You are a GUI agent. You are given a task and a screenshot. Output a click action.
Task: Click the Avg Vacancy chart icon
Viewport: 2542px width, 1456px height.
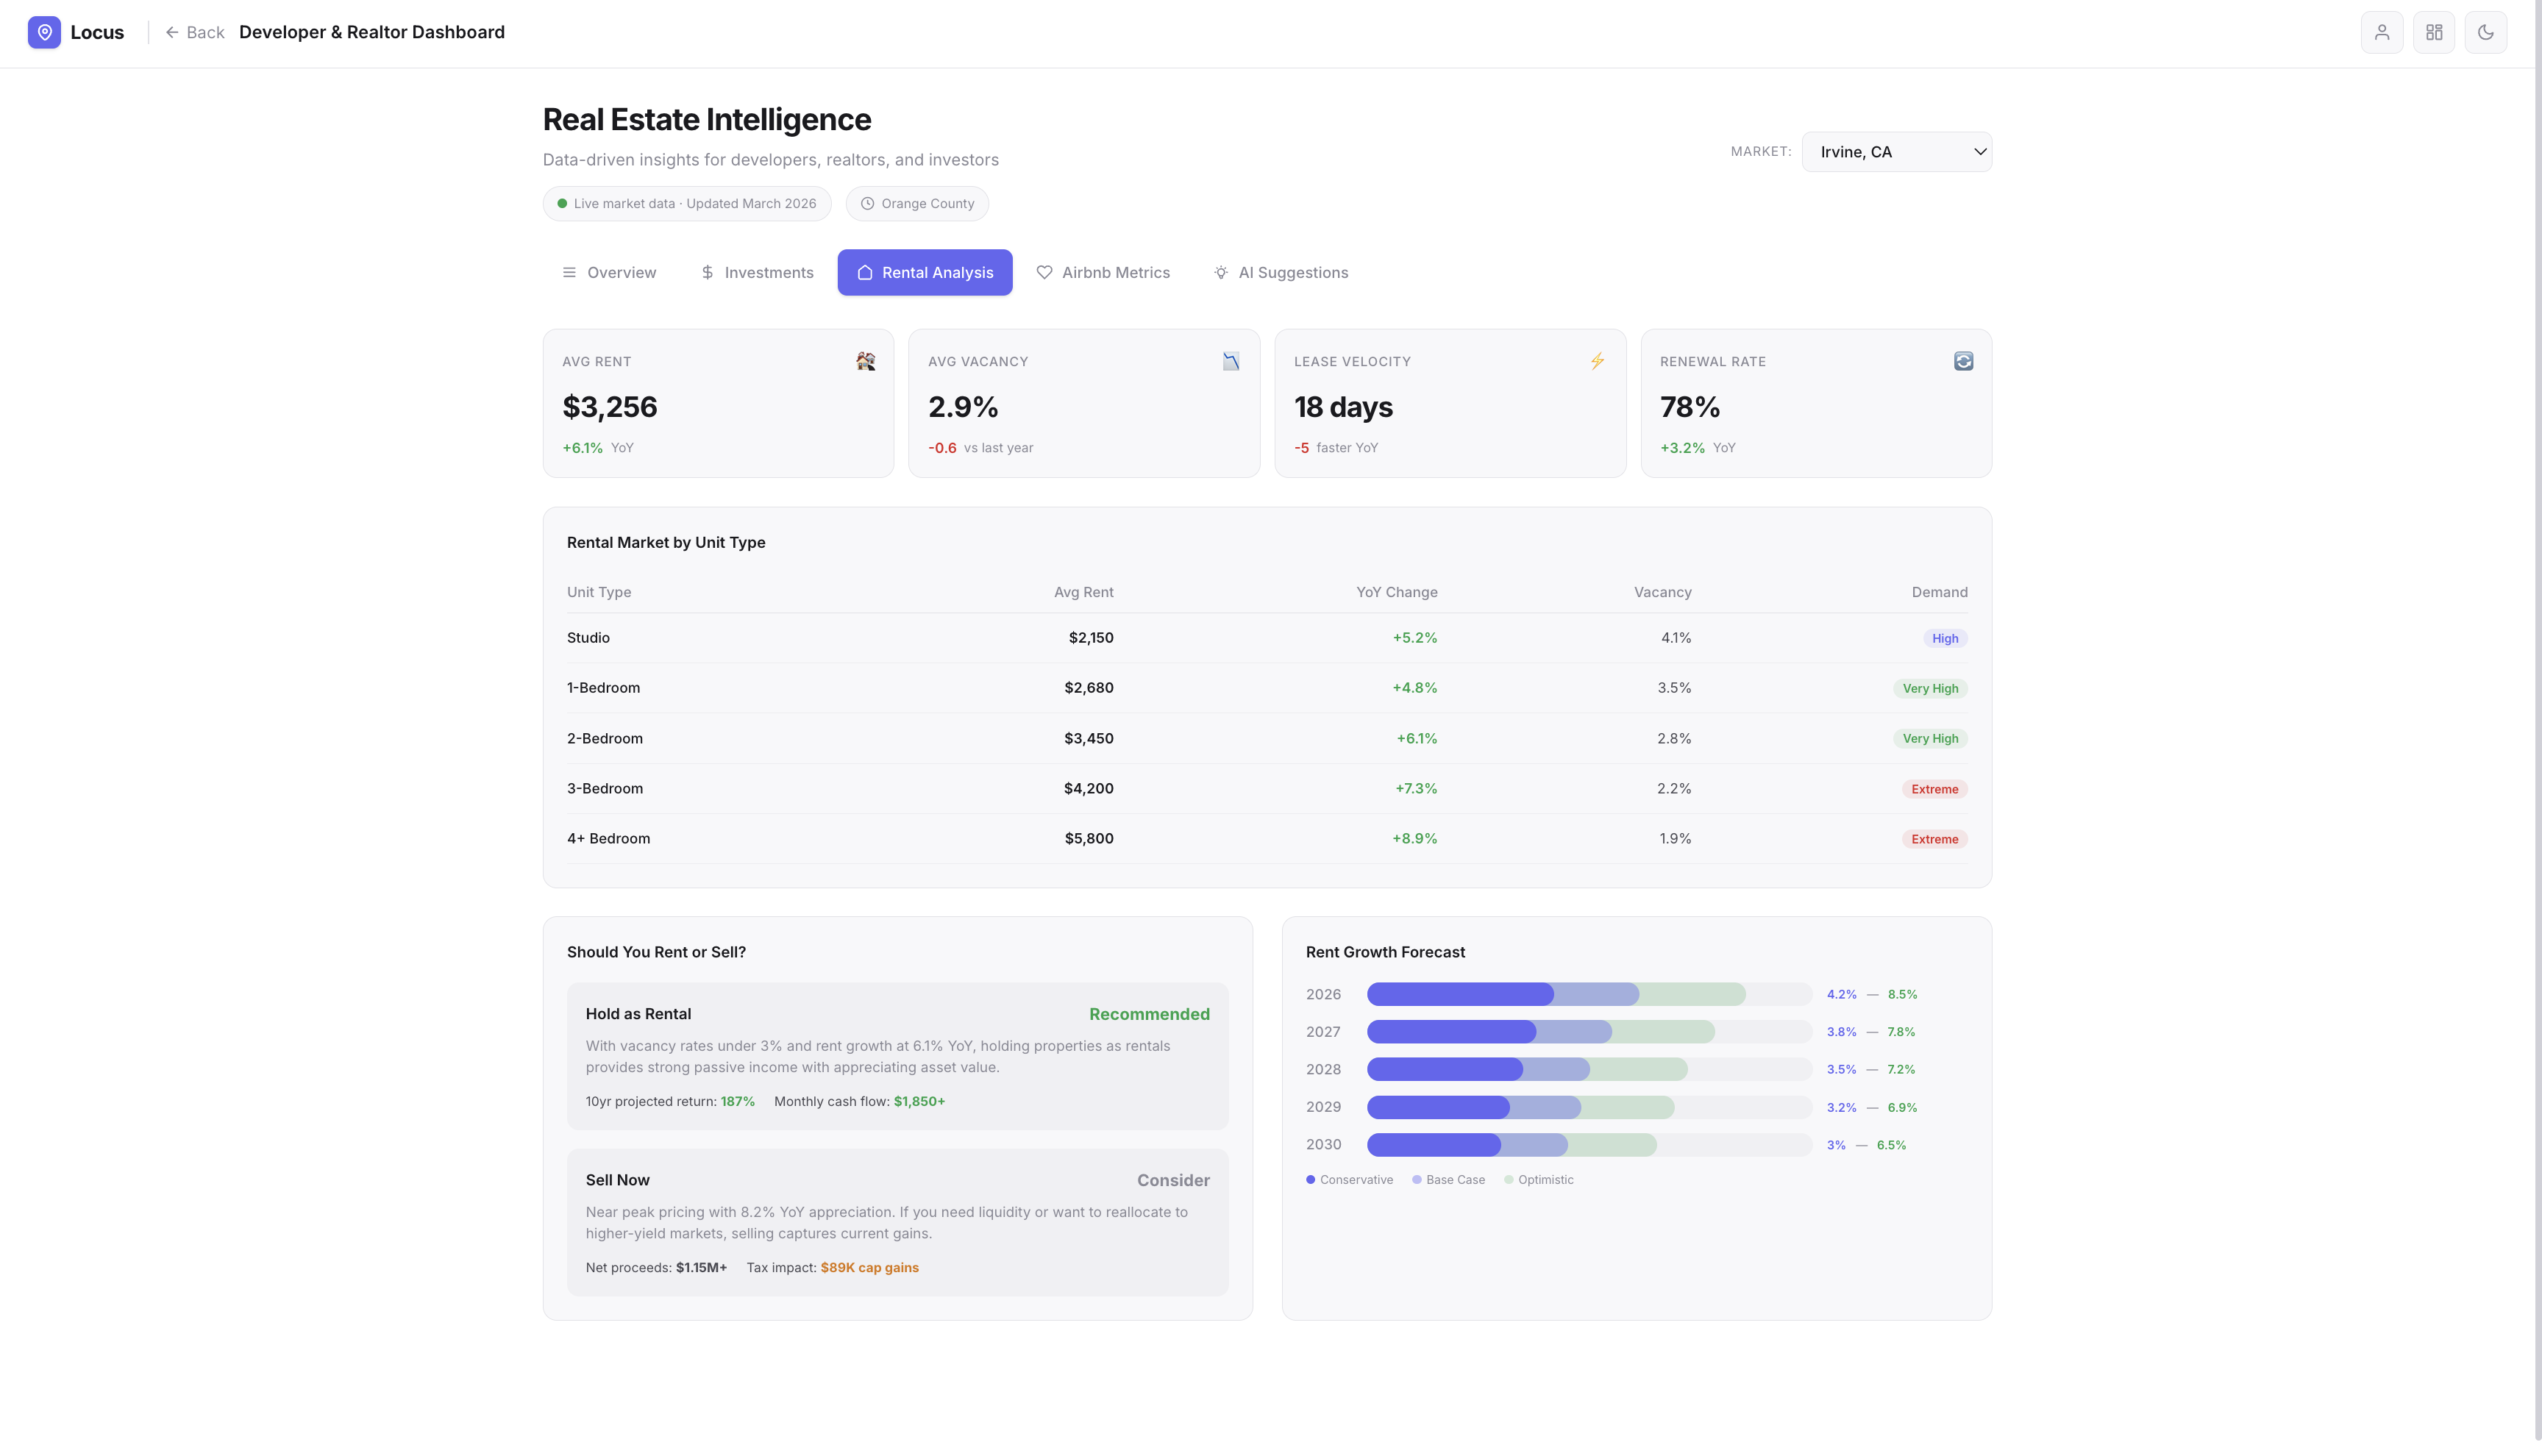(1231, 361)
